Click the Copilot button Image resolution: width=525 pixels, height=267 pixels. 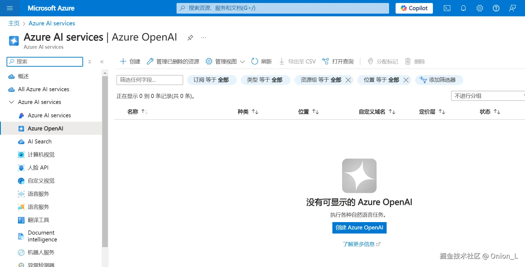click(414, 8)
